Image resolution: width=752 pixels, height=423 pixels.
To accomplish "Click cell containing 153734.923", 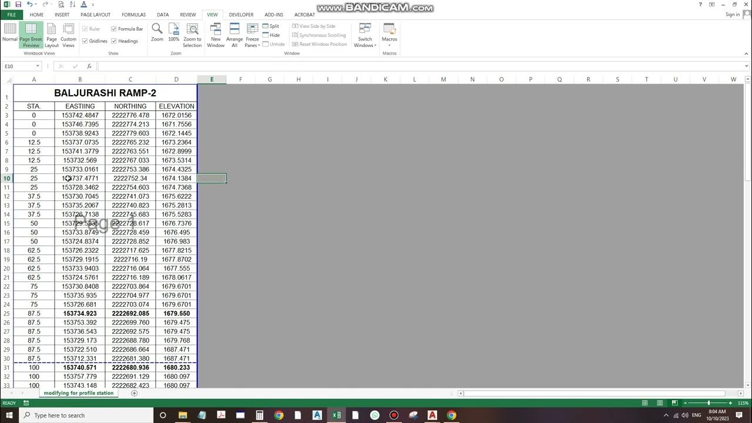I will tap(80, 313).
